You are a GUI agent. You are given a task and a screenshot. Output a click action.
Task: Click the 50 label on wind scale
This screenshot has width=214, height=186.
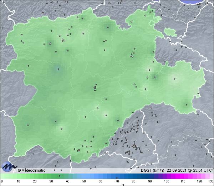84,181
